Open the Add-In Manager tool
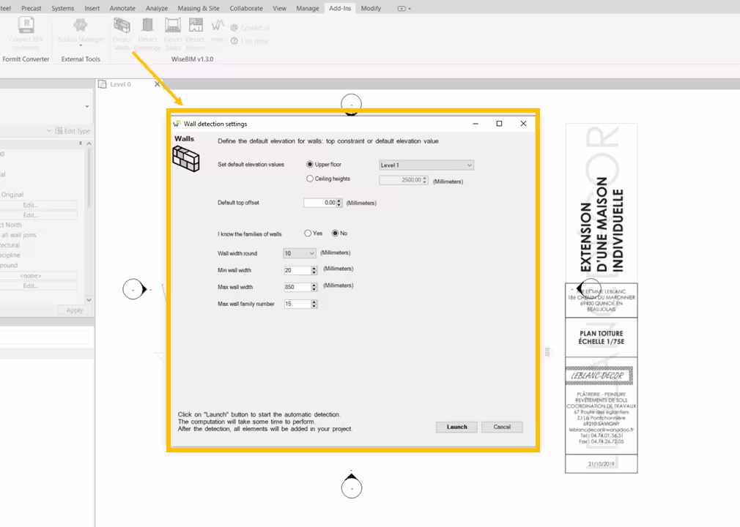The height and width of the screenshot is (527, 740). [81, 28]
